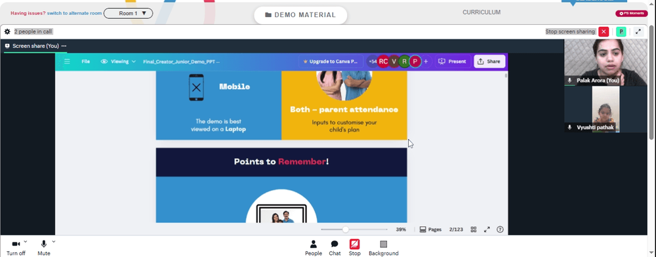
Task: Click the Canva Share button
Action: (489, 62)
